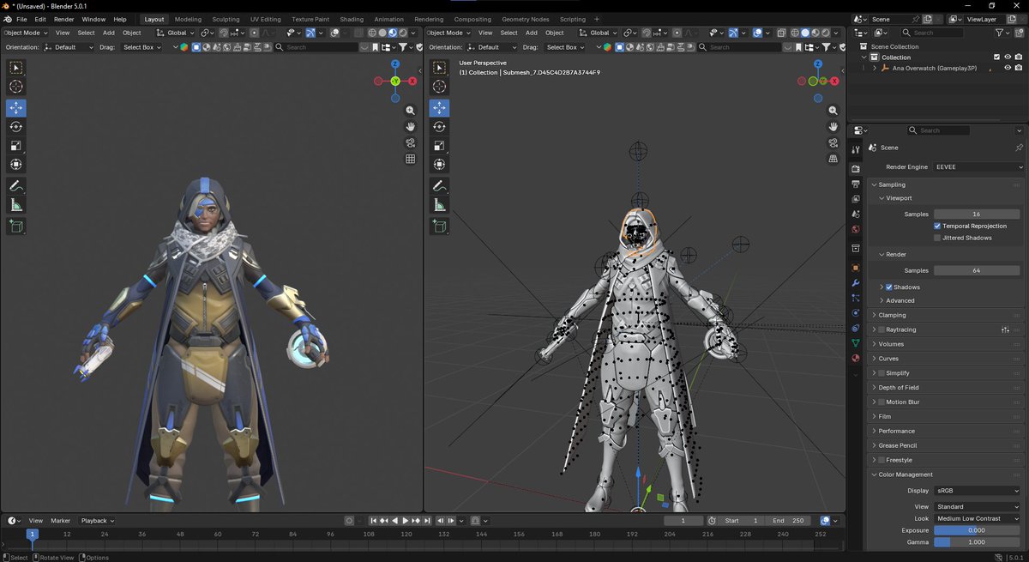1029x562 pixels.
Task: Select the Select Box tool in left viewport
Action: click(x=16, y=68)
